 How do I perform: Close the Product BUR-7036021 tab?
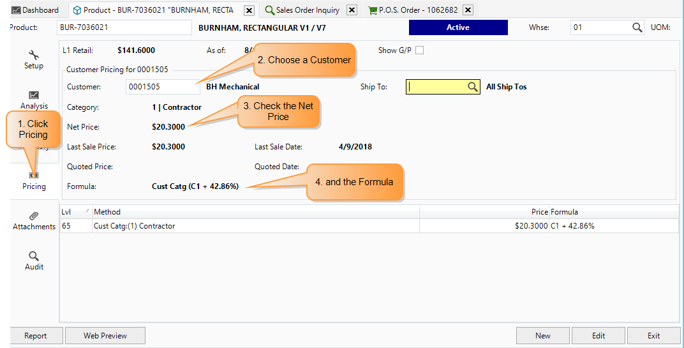(249, 10)
